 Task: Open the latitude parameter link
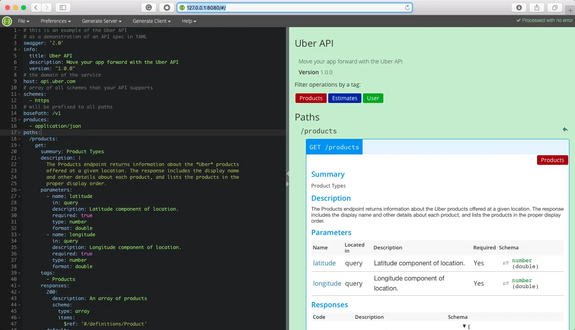click(324, 263)
